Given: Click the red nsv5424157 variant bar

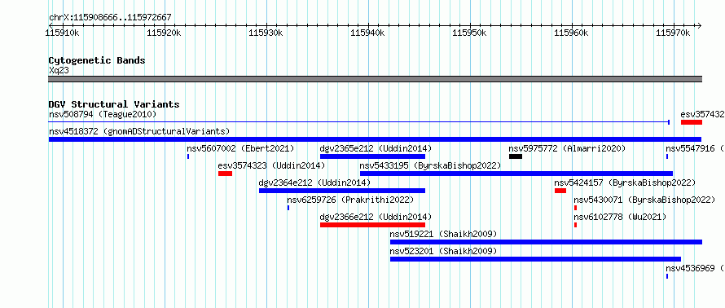Looking at the screenshot, I should coord(560,191).
